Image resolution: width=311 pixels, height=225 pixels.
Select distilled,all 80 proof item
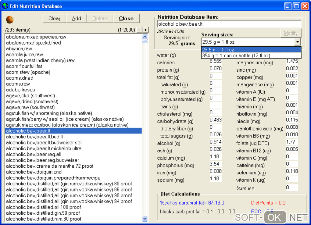[73, 184]
